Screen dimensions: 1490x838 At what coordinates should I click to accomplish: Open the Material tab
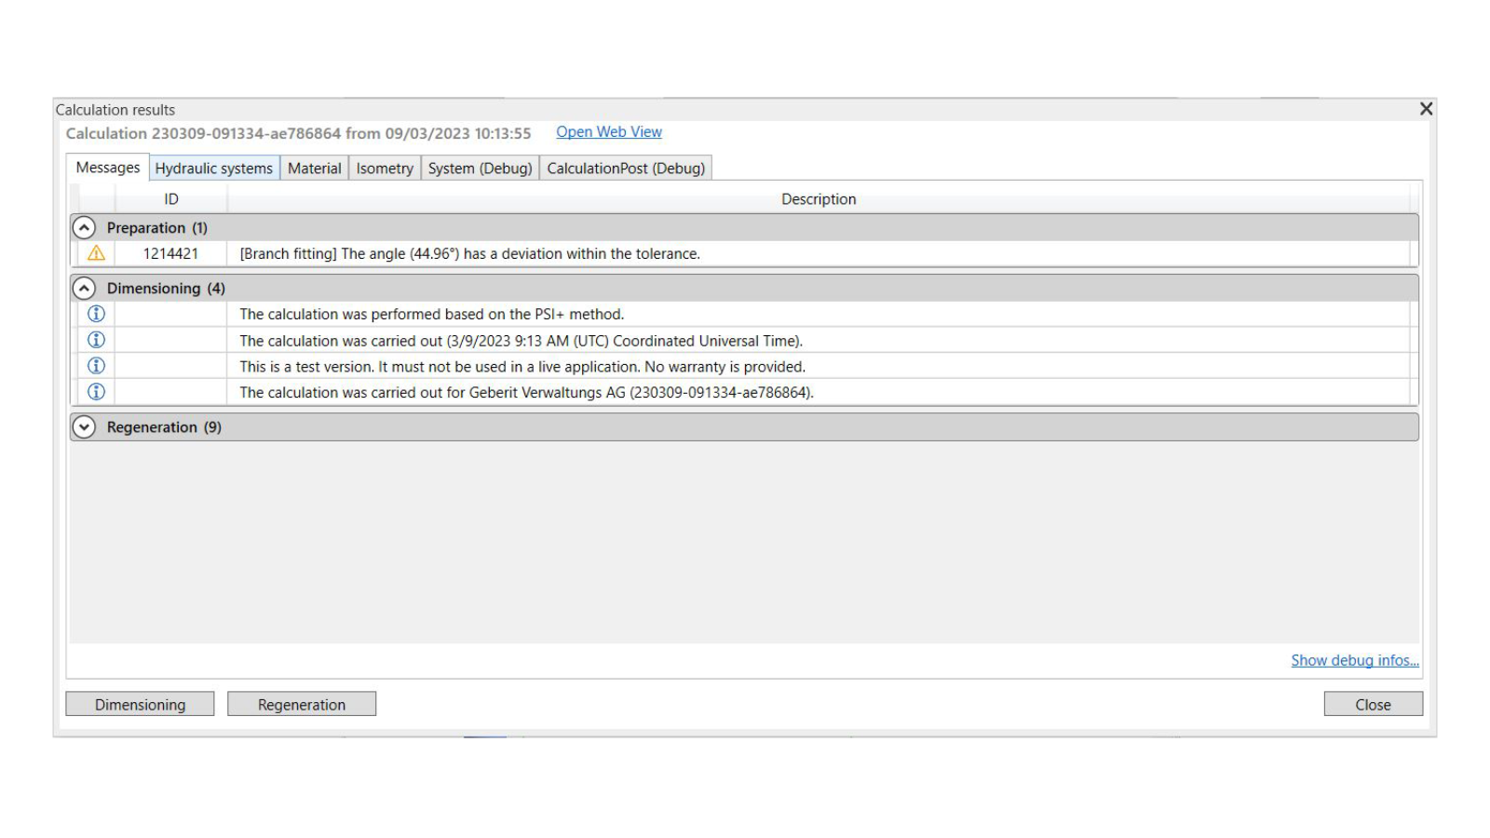[x=314, y=169]
